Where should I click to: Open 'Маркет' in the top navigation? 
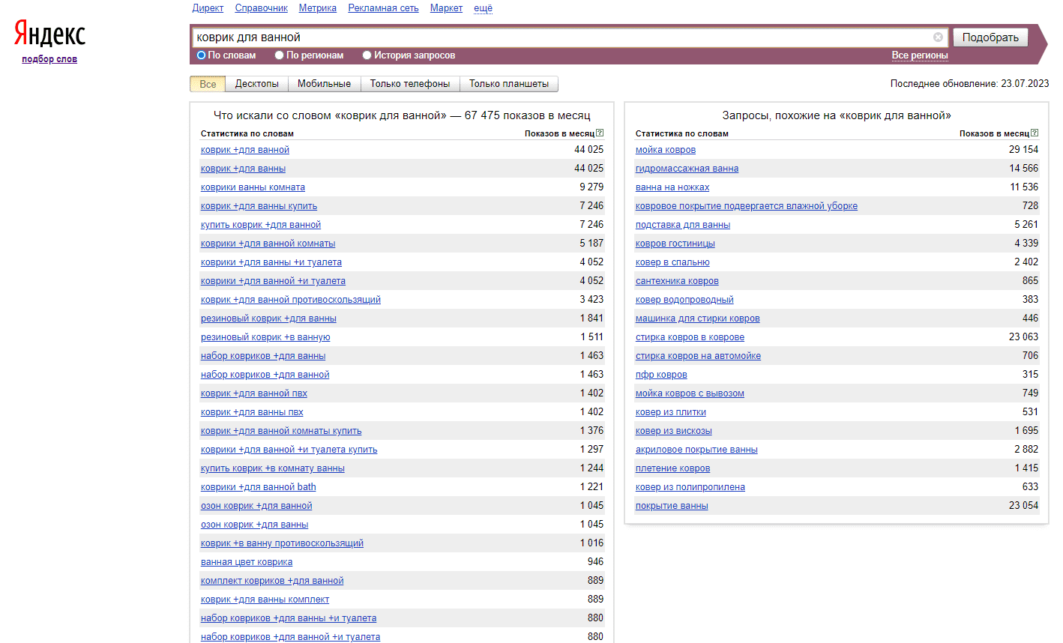(x=446, y=8)
